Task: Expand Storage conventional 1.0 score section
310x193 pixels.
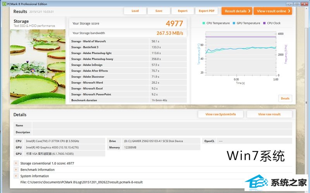Action: (16, 163)
